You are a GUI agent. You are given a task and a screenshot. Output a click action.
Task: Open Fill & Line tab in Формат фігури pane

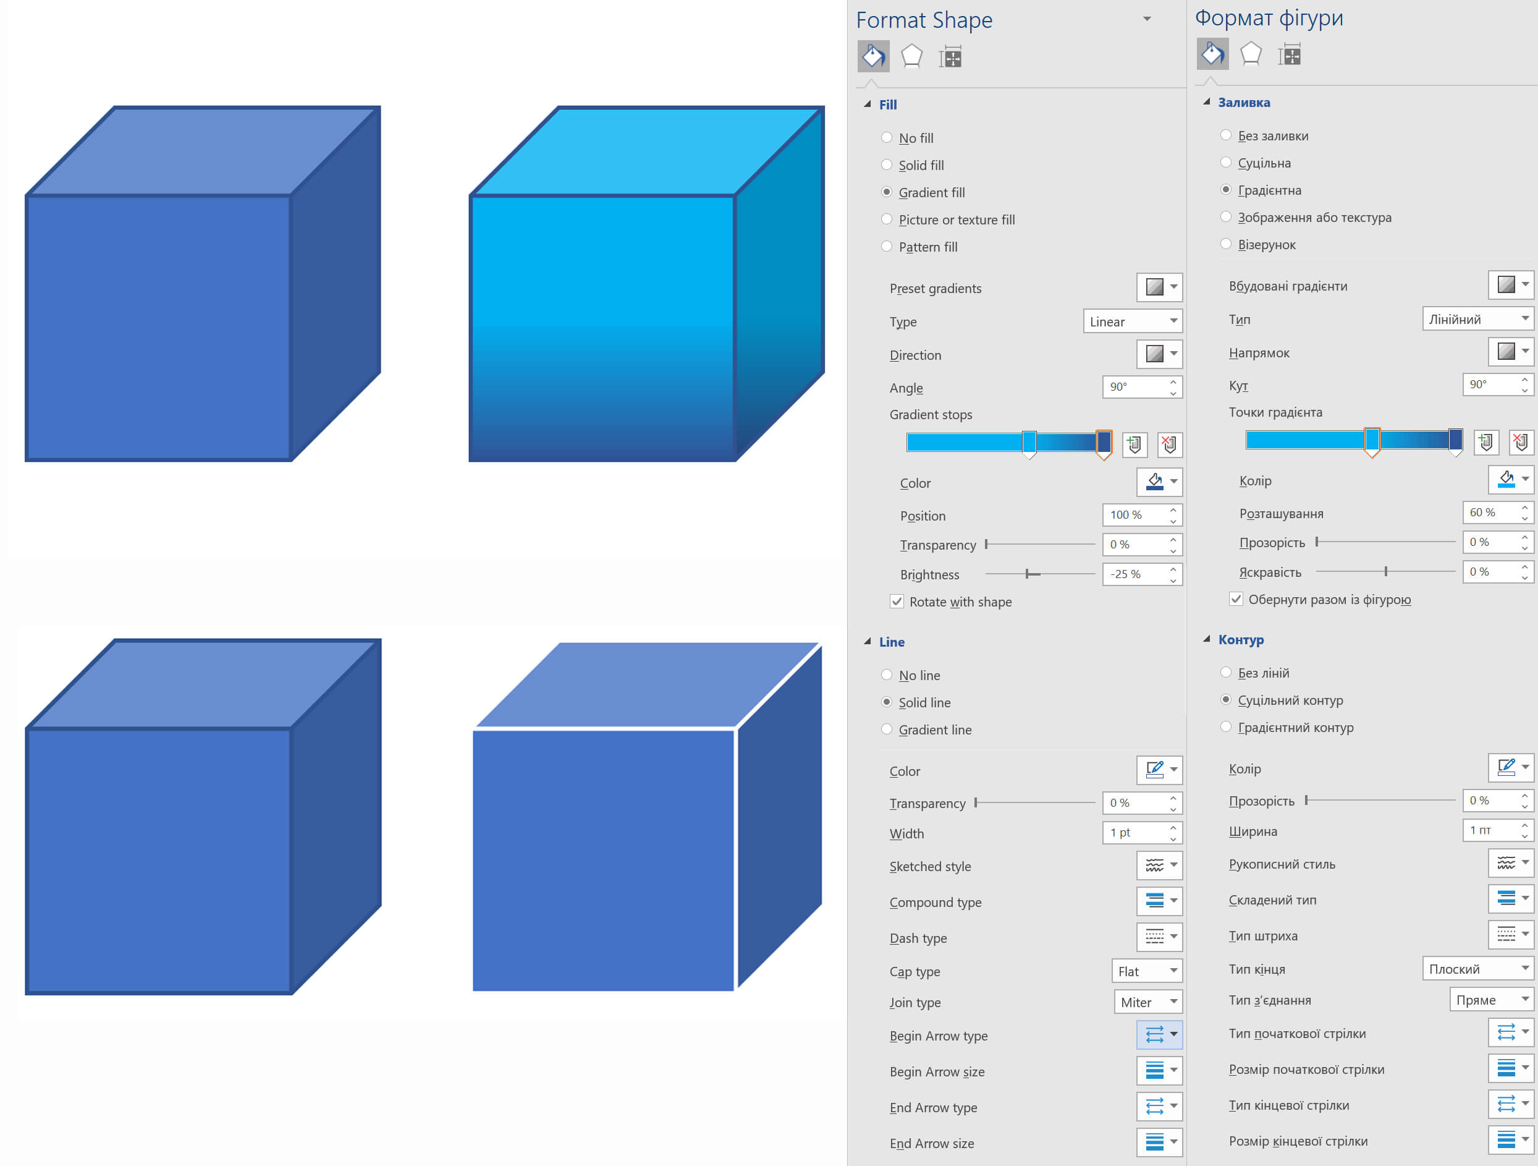(1212, 54)
